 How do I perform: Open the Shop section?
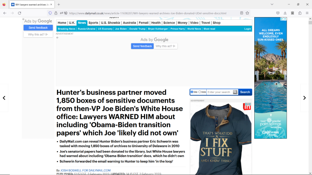coord(217,23)
